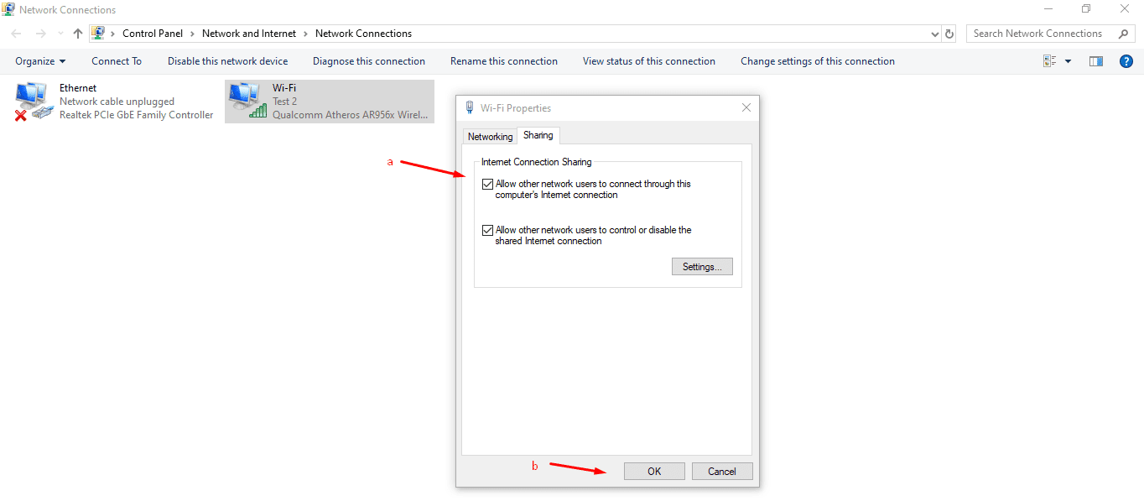Expand the Organize dropdown menu
1144x501 pixels.
tap(40, 61)
